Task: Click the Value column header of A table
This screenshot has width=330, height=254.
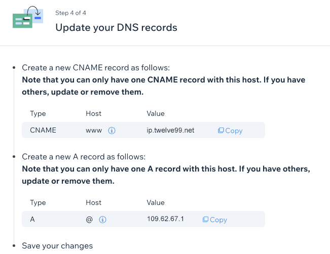Action: [x=156, y=202]
